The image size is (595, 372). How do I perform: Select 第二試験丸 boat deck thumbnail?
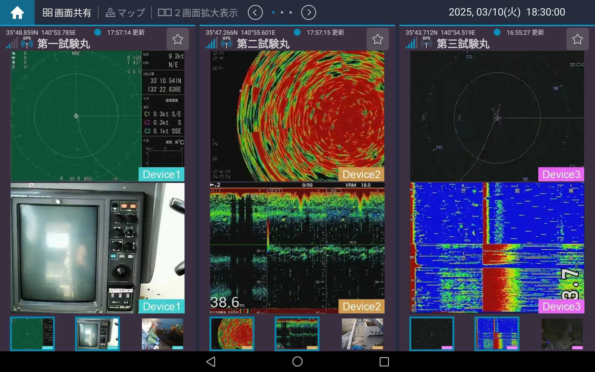point(362,334)
